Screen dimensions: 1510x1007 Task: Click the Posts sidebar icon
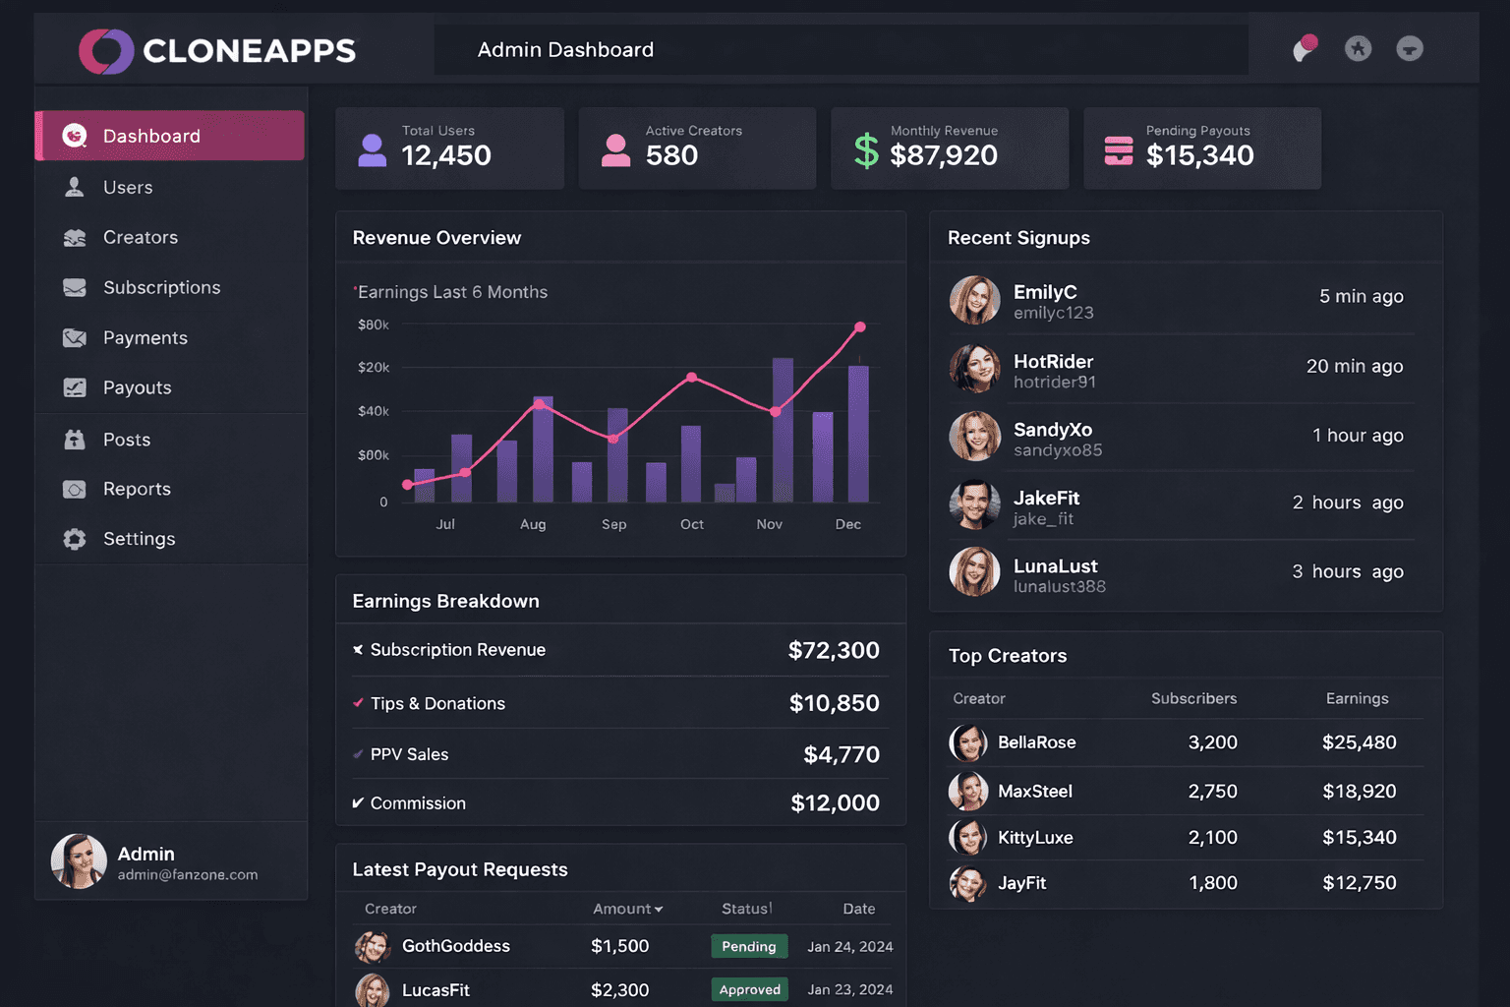pyautogui.click(x=75, y=440)
